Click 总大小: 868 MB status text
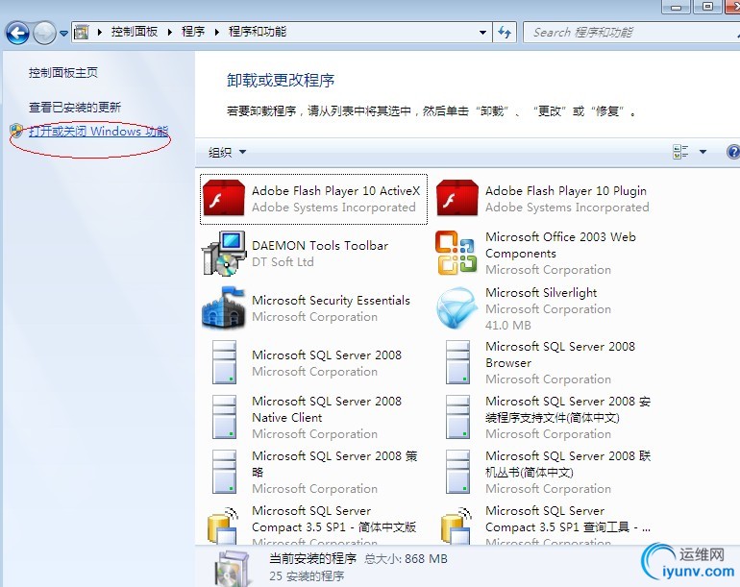740x587 pixels. coord(406,559)
